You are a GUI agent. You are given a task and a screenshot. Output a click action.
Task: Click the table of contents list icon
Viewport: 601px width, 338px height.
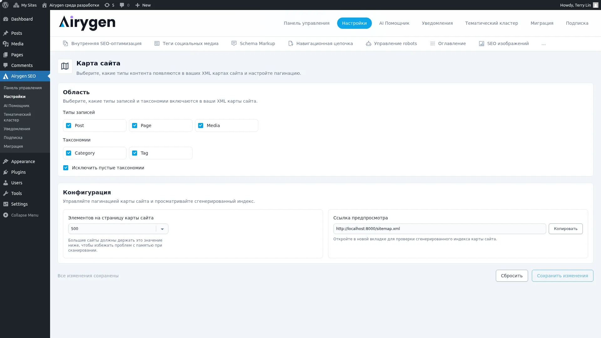[432, 44]
